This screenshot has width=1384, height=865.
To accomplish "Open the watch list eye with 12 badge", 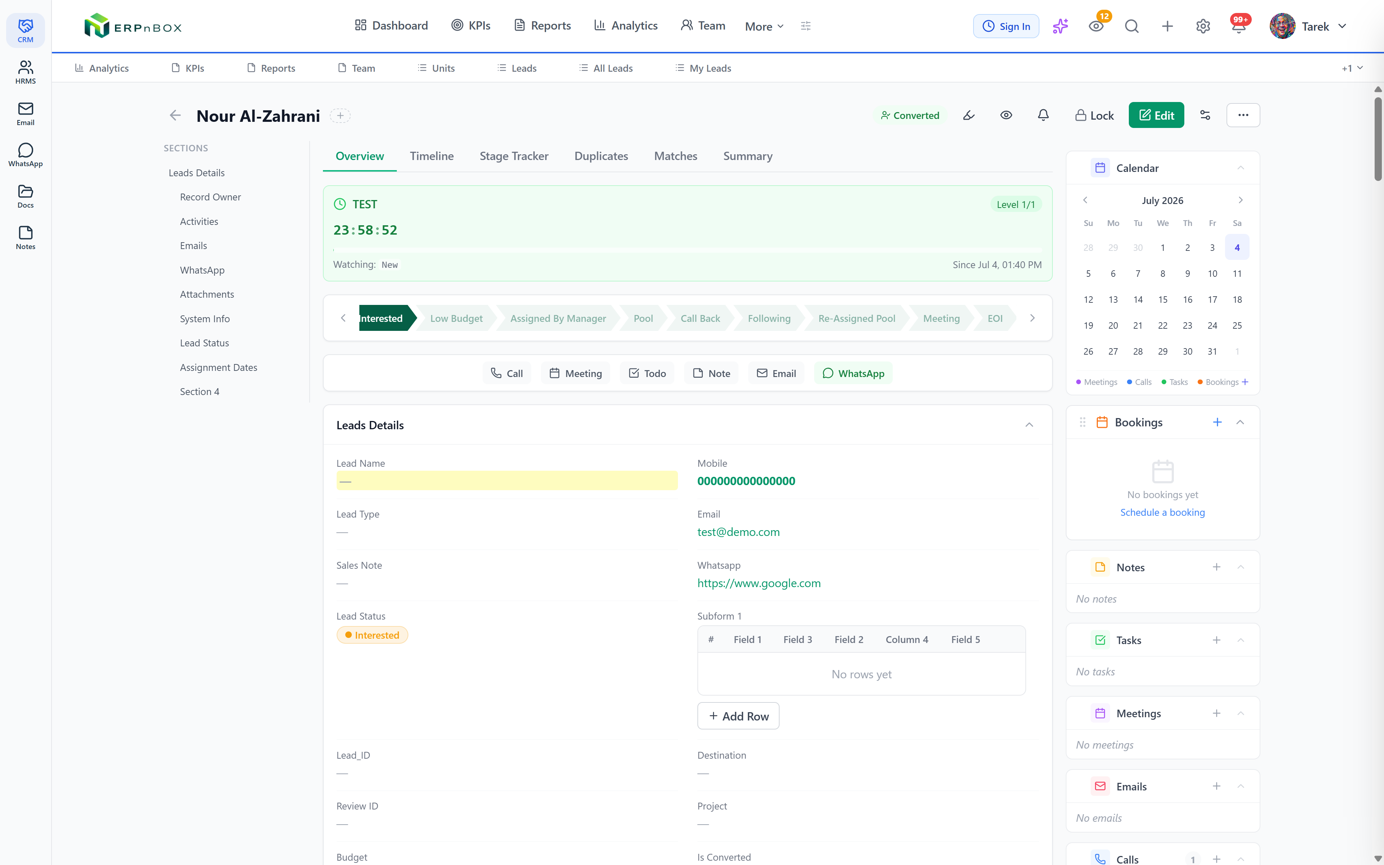I will [x=1096, y=26].
